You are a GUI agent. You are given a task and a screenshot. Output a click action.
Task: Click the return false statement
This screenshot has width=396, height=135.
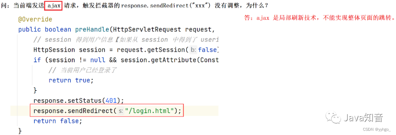pos(58,121)
